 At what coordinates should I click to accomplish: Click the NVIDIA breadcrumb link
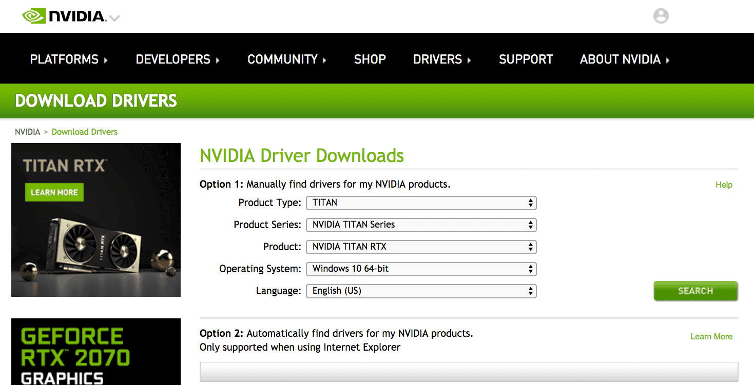[x=28, y=132]
